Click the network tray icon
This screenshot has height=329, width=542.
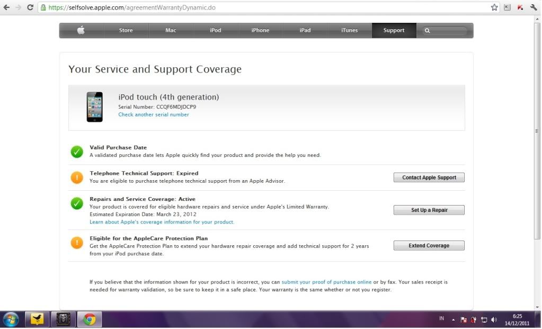click(x=484, y=320)
